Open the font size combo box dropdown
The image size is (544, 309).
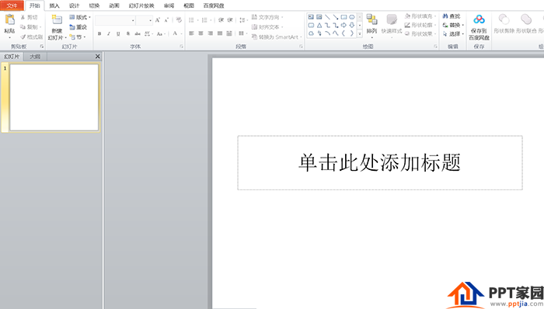point(150,20)
